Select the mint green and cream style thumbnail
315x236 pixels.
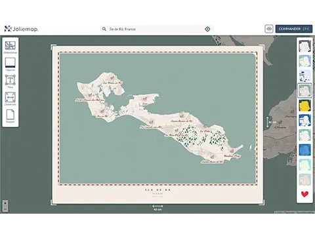pos(304,135)
